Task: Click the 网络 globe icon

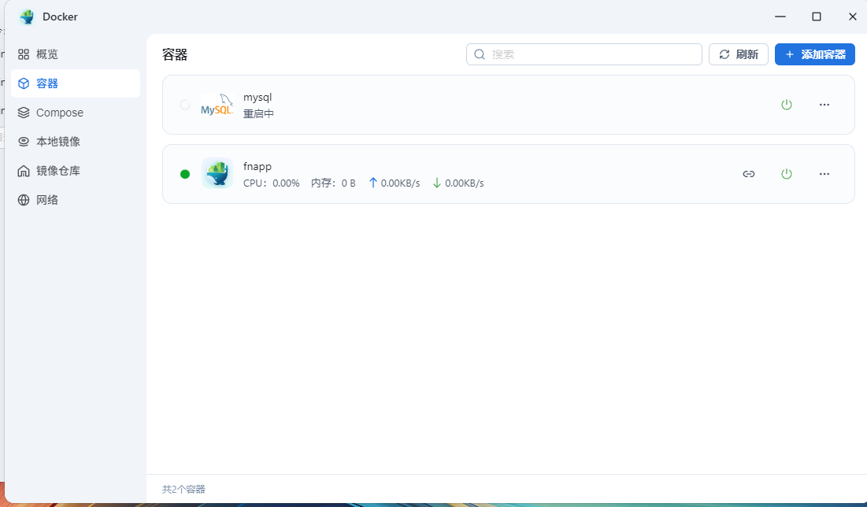Action: point(23,200)
